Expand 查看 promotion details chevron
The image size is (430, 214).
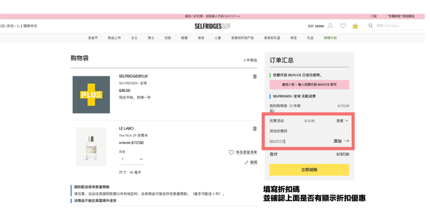point(346,120)
